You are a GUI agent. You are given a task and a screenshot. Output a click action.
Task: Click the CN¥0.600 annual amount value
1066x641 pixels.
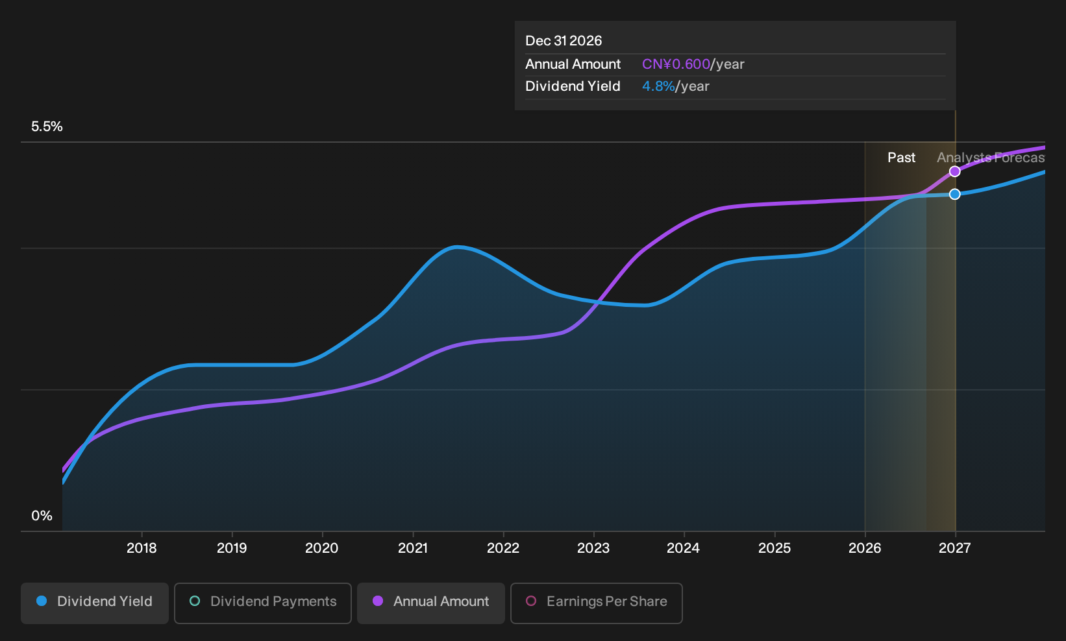coord(676,64)
